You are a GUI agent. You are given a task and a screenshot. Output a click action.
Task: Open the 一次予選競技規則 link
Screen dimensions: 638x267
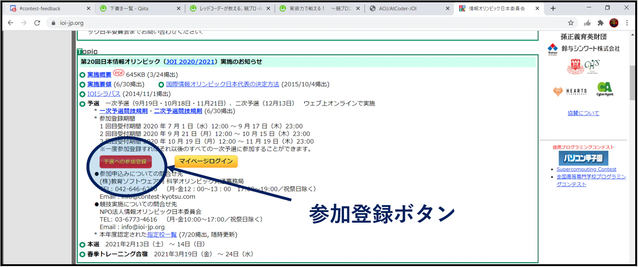click(x=123, y=111)
